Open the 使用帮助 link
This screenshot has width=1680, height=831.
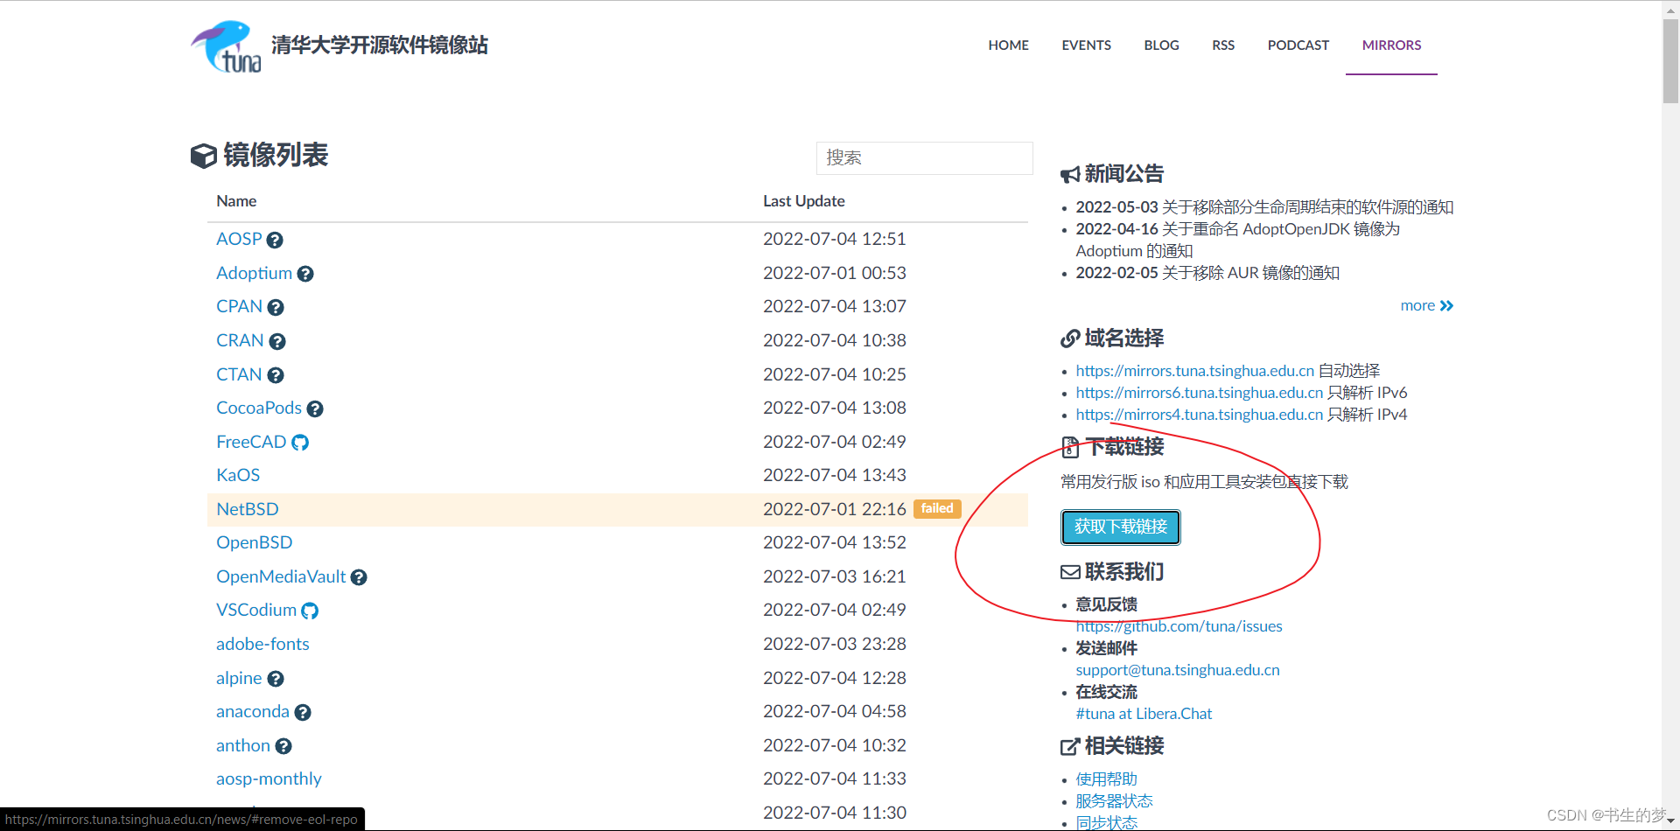point(1107,779)
